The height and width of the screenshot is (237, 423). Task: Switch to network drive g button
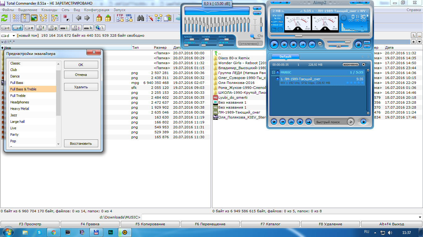pos(53,27)
